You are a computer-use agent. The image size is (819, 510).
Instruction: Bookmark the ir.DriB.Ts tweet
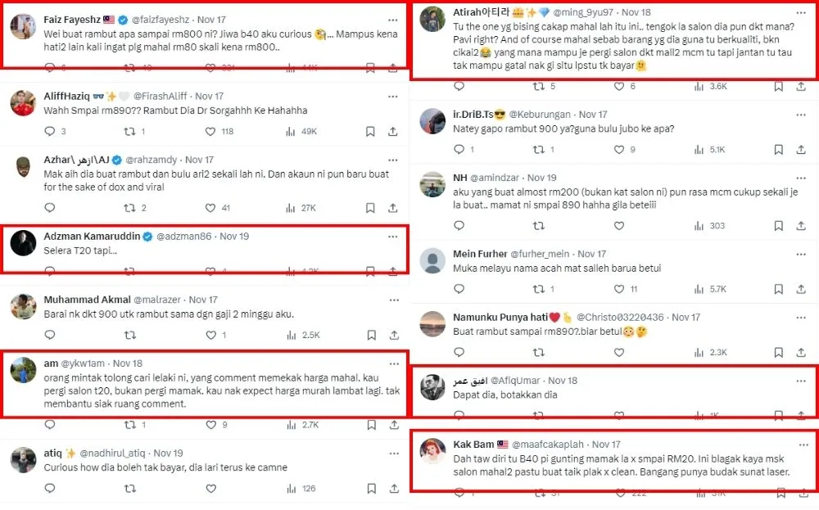click(x=781, y=149)
